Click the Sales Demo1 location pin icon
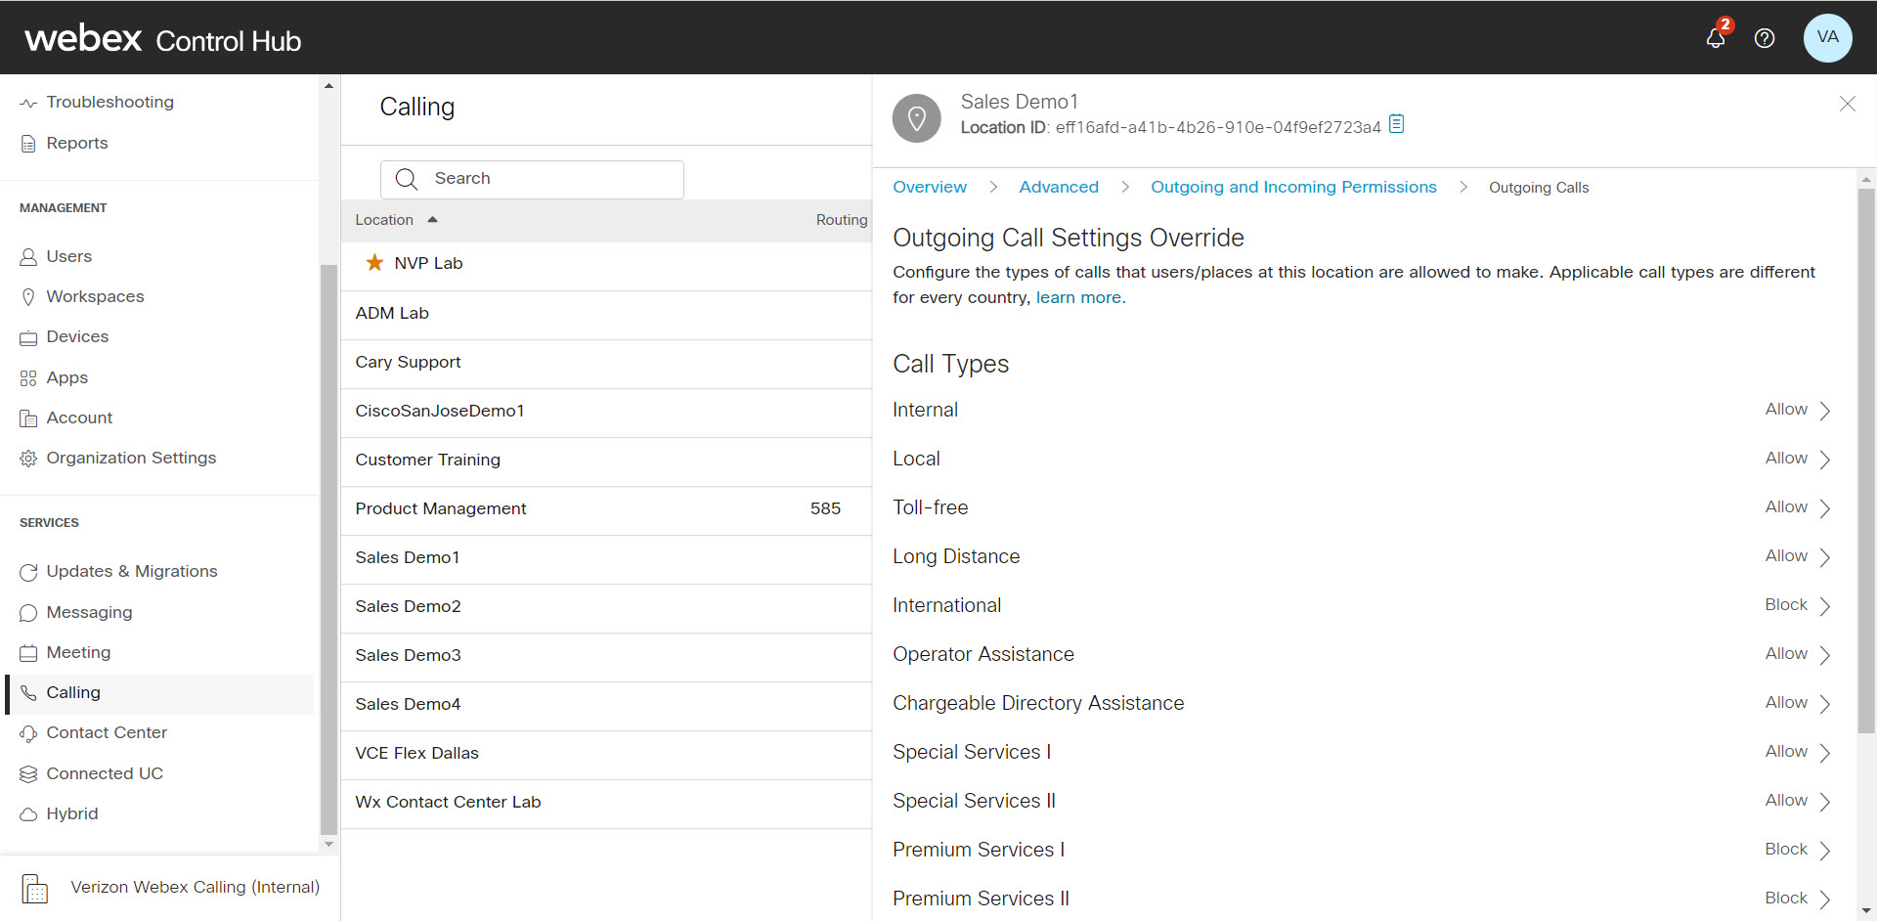 tap(916, 118)
